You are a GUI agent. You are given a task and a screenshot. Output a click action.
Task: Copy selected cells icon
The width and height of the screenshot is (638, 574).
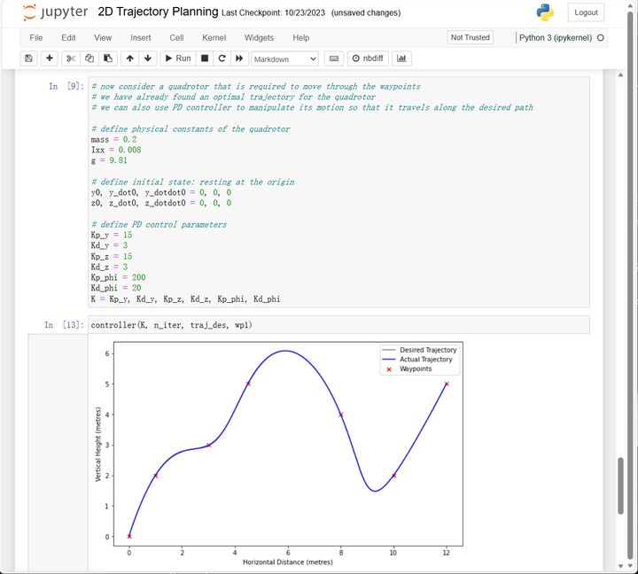[x=89, y=58]
